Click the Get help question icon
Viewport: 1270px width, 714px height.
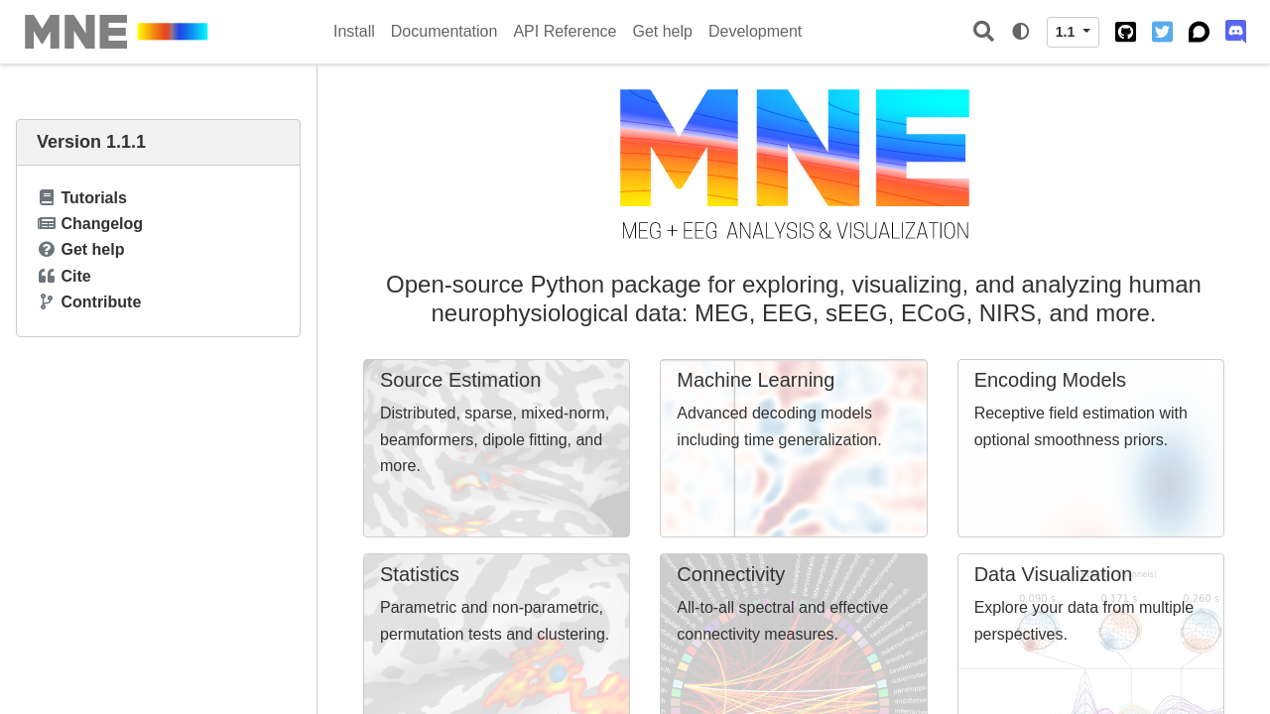(x=47, y=249)
